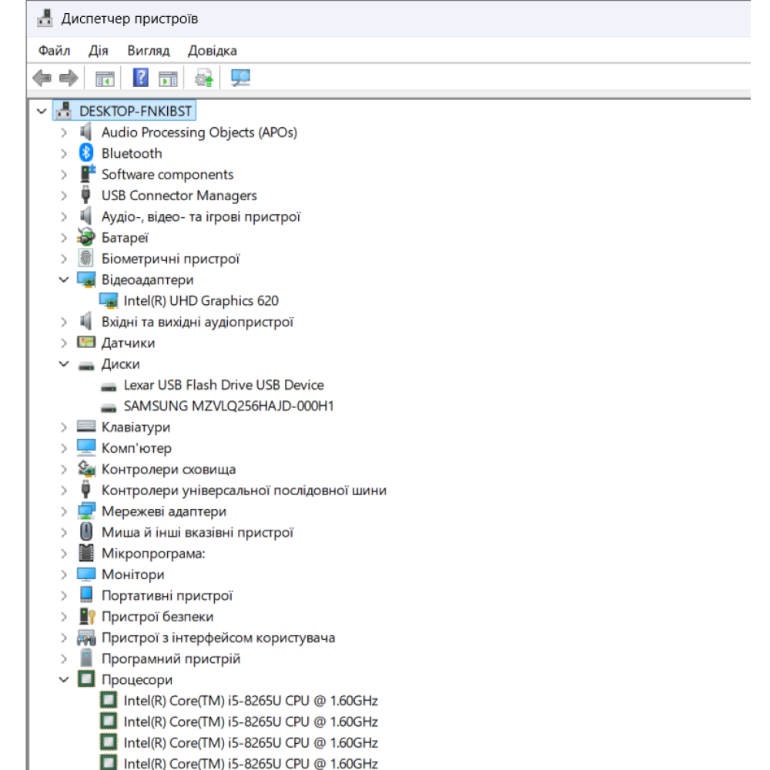Open the Help question mark toolbar icon
Screen dimensions: 770x770
coord(141,78)
